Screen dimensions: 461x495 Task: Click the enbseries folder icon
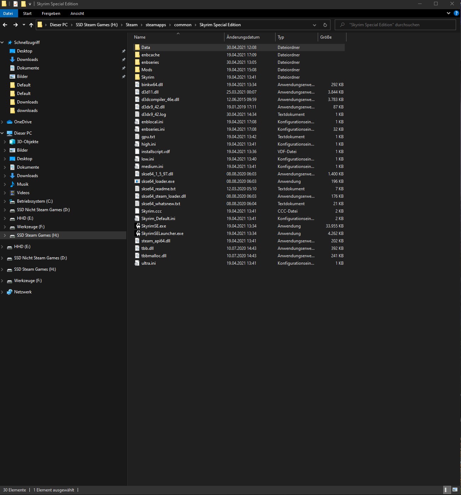coord(137,62)
